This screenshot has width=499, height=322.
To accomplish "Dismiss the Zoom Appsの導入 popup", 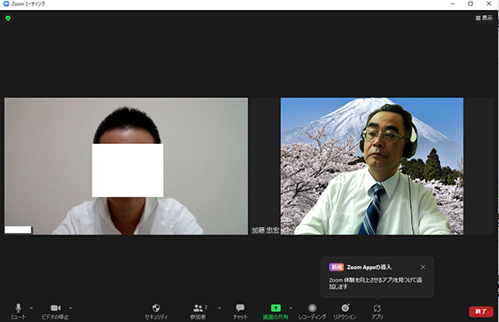I will click(422, 267).
